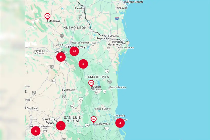Select the Kingsville city label
The image size is (210, 140).
tap(122, 8)
